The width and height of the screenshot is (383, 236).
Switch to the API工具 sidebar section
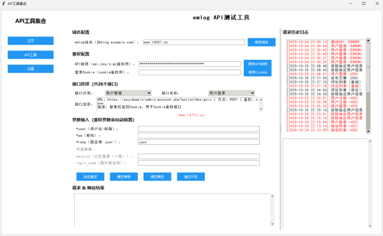pos(31,55)
